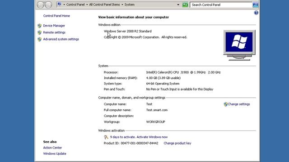Viewport: 289px width, 162px height.
Task: Click the Windows logo monitor image
Action: pyautogui.click(x=239, y=45)
